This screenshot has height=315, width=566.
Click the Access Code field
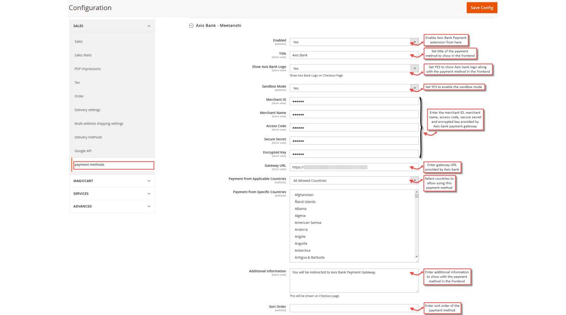354,128
